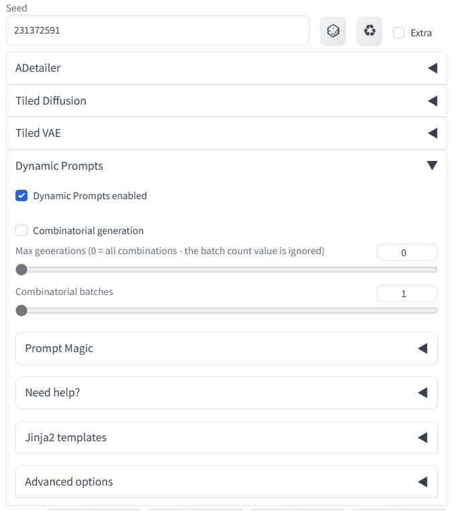Expand the Need help? arrow
452x511 pixels.
coord(422,393)
